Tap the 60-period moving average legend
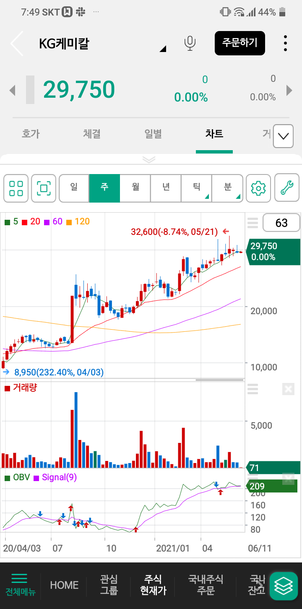This screenshot has width=302, height=609. tap(54, 221)
